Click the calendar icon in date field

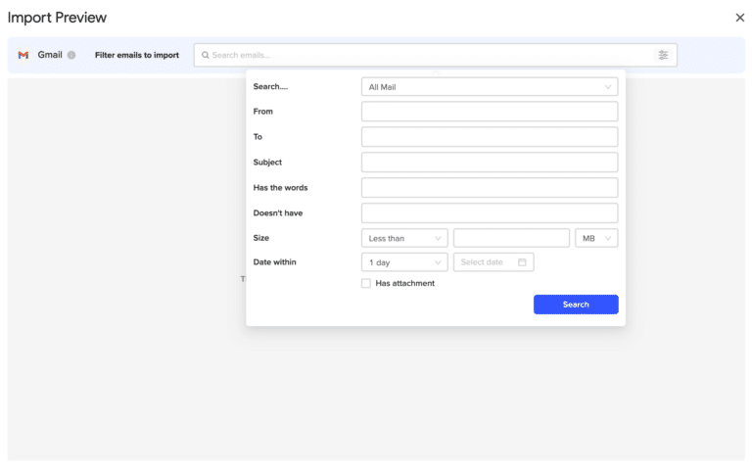[522, 262]
